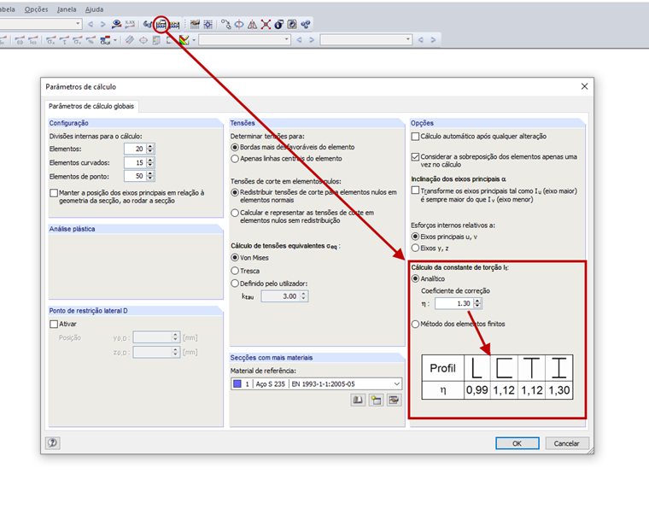Image resolution: width=649 pixels, height=509 pixels.
Task: Check 'Transforme os eixos principais' checkbox
Action: point(415,190)
